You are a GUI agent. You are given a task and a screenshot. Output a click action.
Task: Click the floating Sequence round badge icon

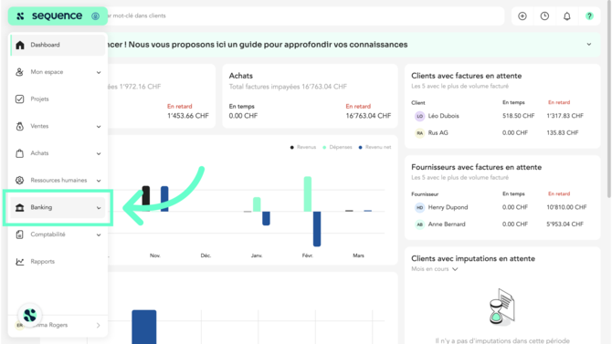click(29, 315)
